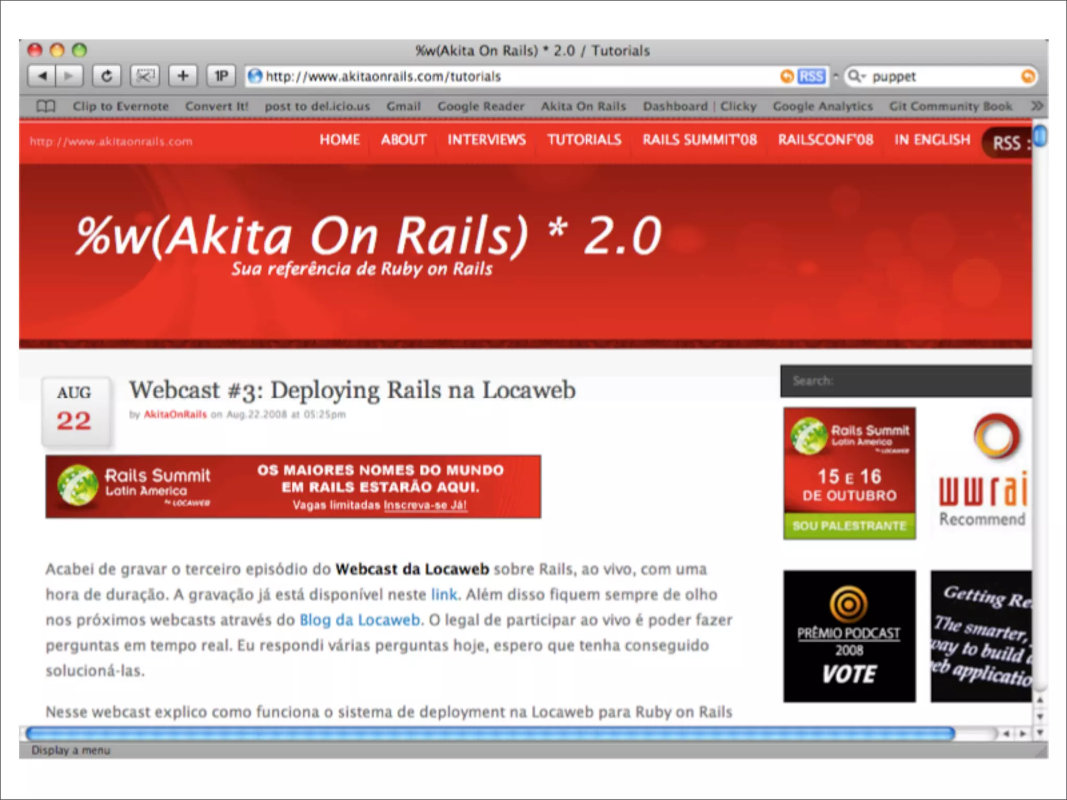Go forward with the Safari forward arrow
The width and height of the screenshot is (1067, 800).
pos(69,76)
